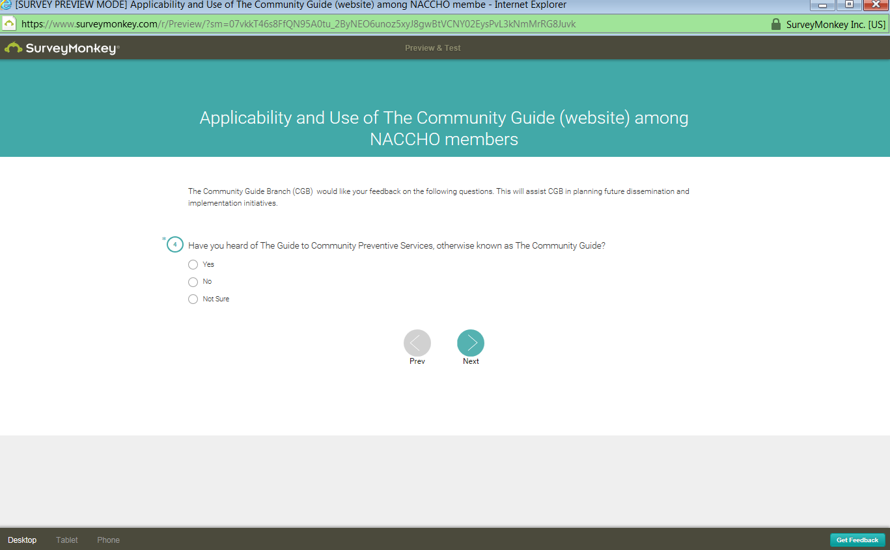This screenshot has width=890, height=550.
Task: Close the Internet Explorer window
Action: (x=876, y=5)
